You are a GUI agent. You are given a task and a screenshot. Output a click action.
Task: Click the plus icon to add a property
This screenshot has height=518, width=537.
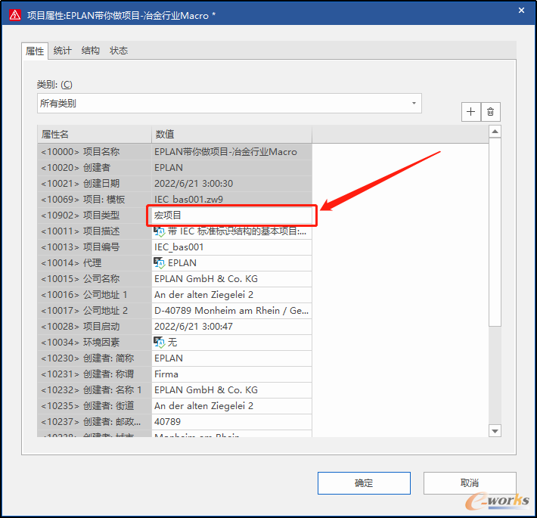(x=471, y=112)
